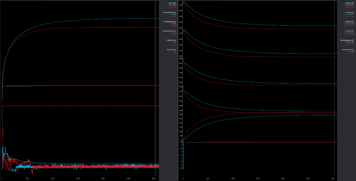This screenshot has width=356, height=181.
Task: Click the 2000 tick on left plot x-axis
Action: [103, 178]
